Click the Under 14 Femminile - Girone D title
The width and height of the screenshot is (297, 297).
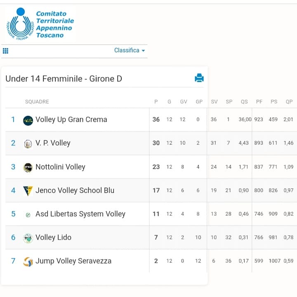64,79
